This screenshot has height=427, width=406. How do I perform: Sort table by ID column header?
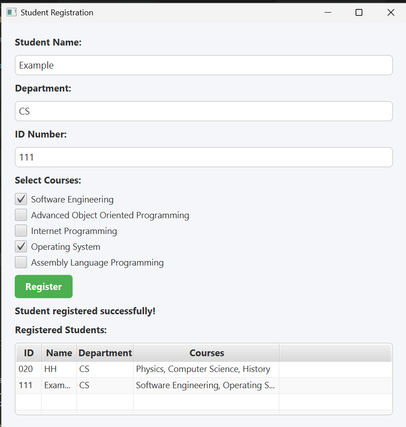tap(29, 353)
